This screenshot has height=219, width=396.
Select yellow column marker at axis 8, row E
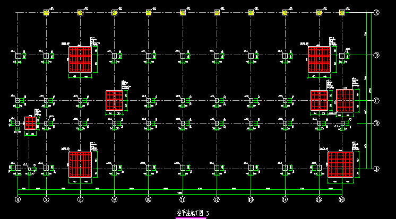tap(81, 13)
